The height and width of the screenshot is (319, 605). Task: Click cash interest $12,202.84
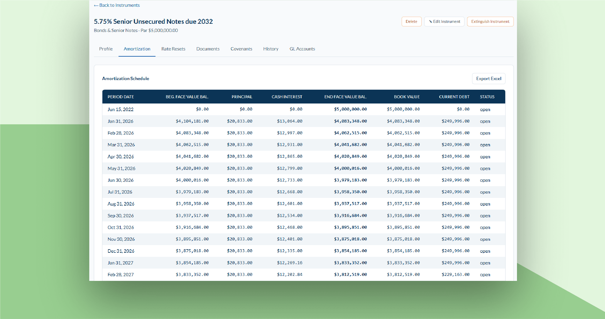point(290,274)
